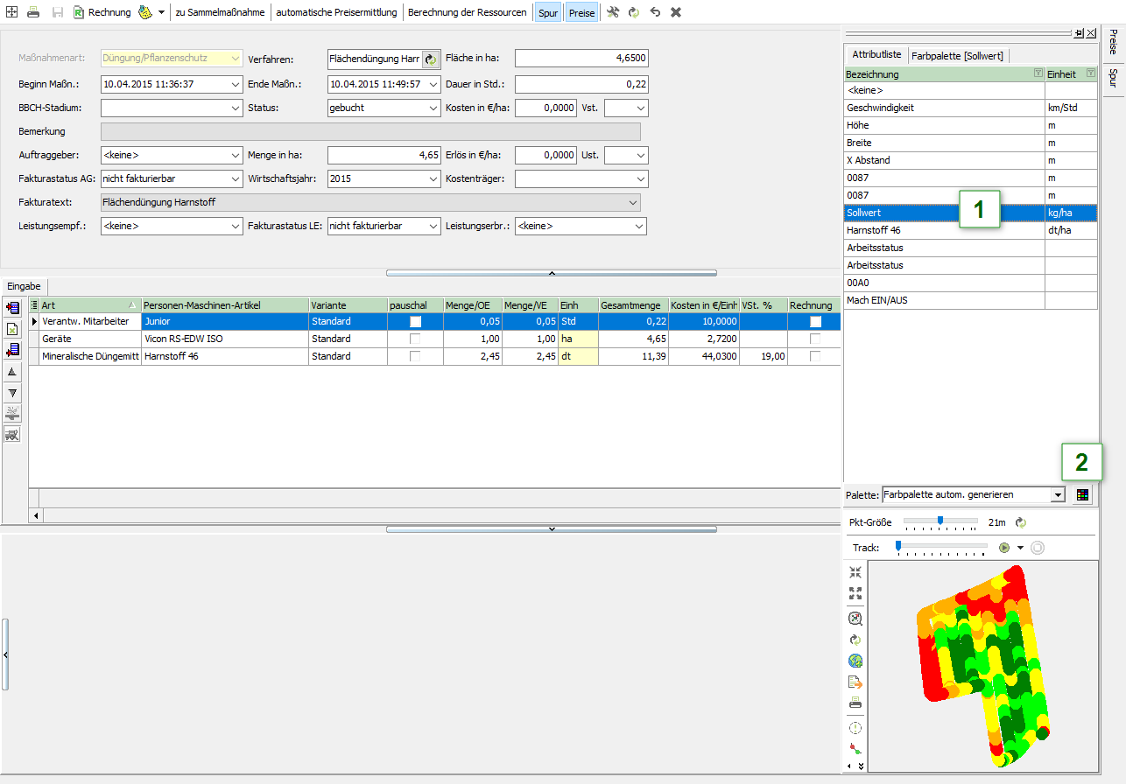Toggle pauschal checkbox for Junior row

pyautogui.click(x=415, y=322)
